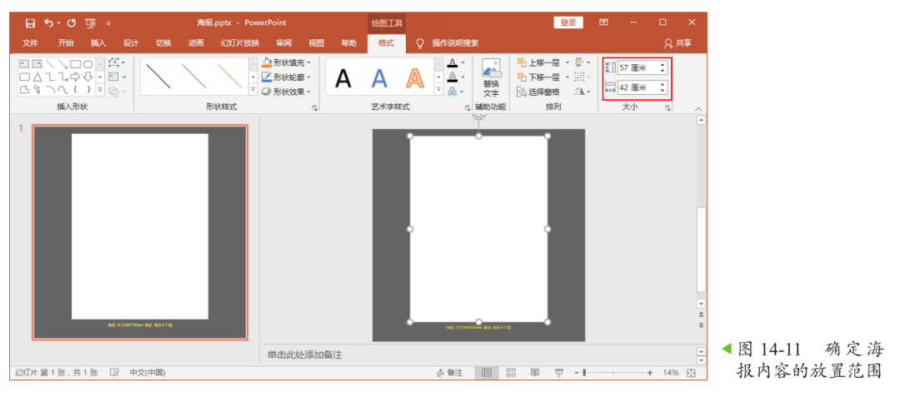Select the text box shape in shape gallery
The image size is (900, 397).
point(24,63)
